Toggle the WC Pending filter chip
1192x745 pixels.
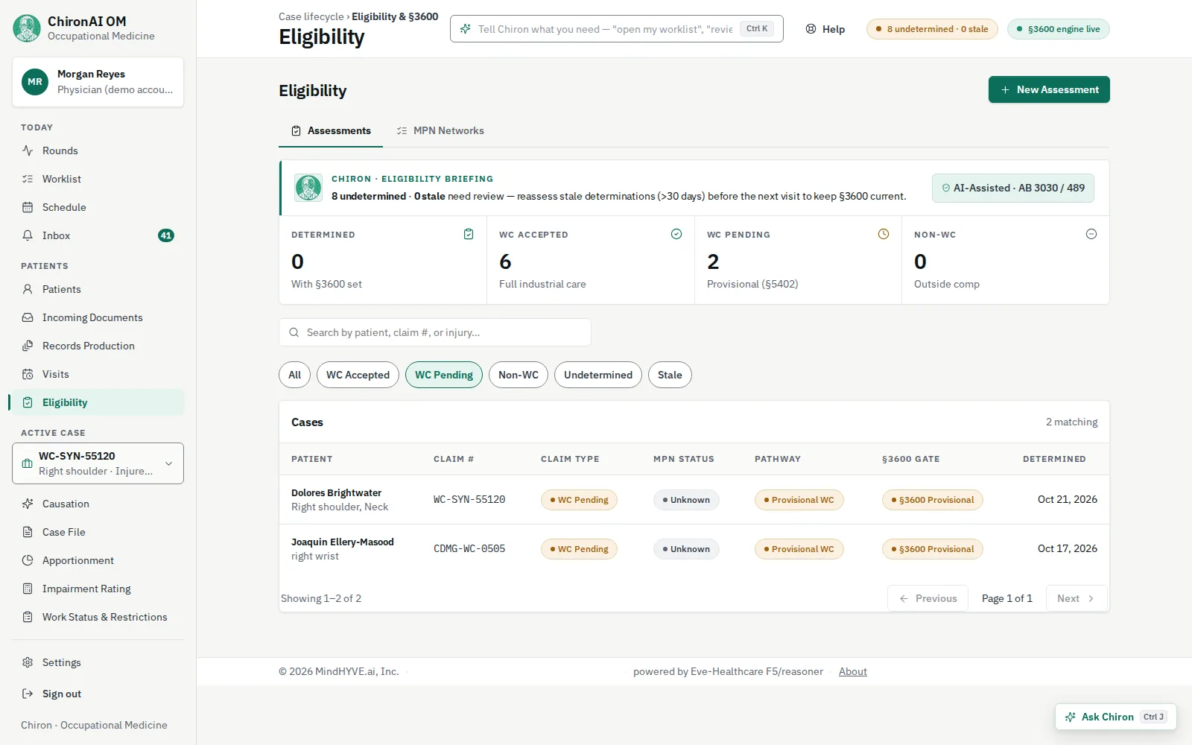[x=444, y=375]
